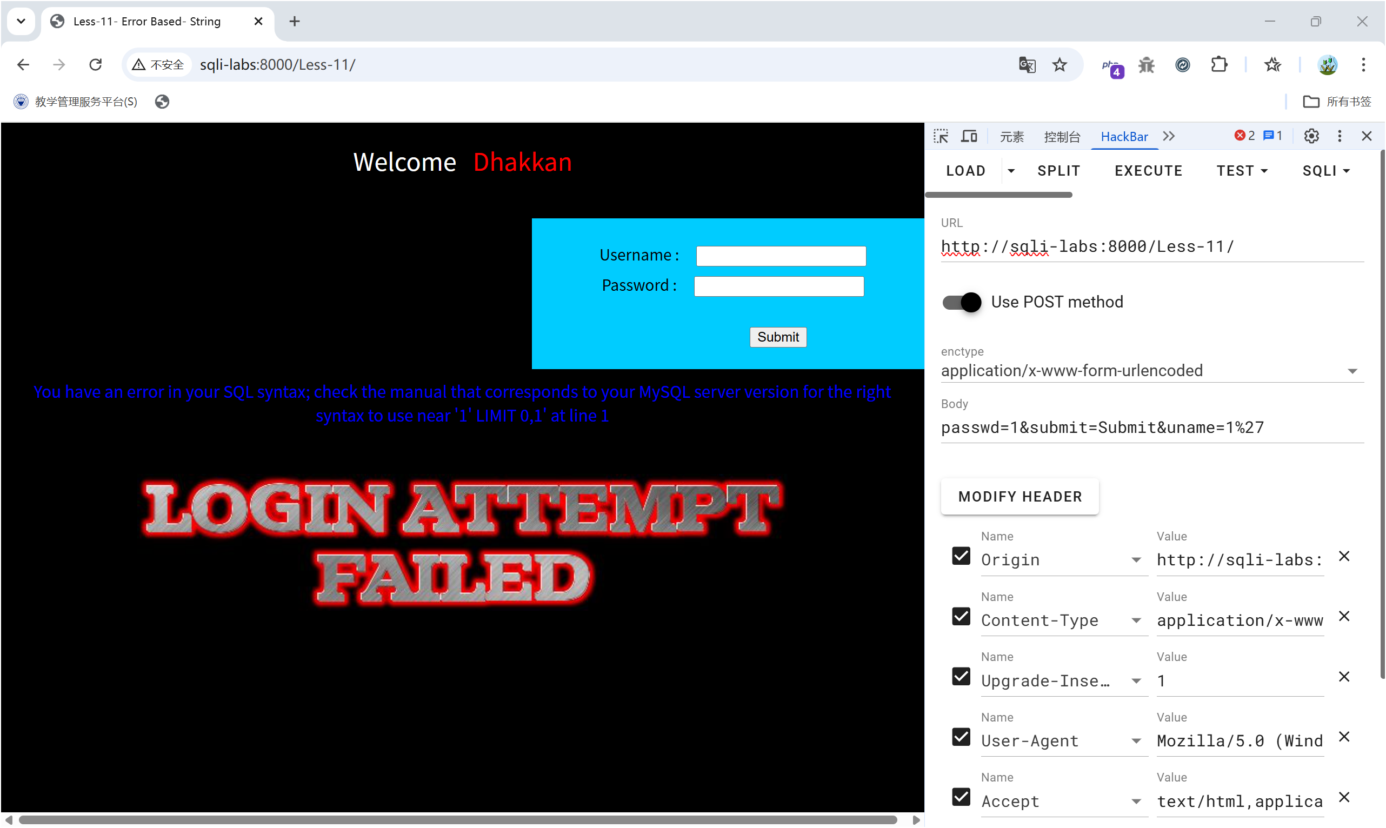Click the Google Translate icon in the address bar

coord(1027,65)
